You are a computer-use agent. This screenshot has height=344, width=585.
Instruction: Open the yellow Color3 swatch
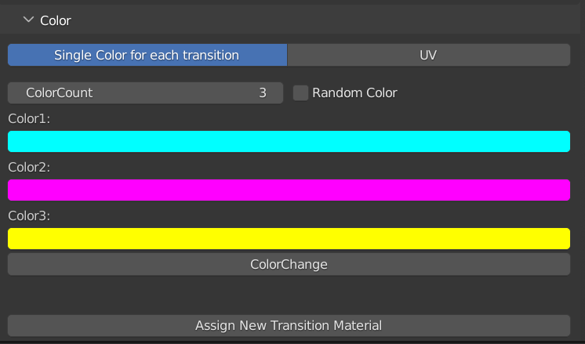pyautogui.click(x=289, y=238)
